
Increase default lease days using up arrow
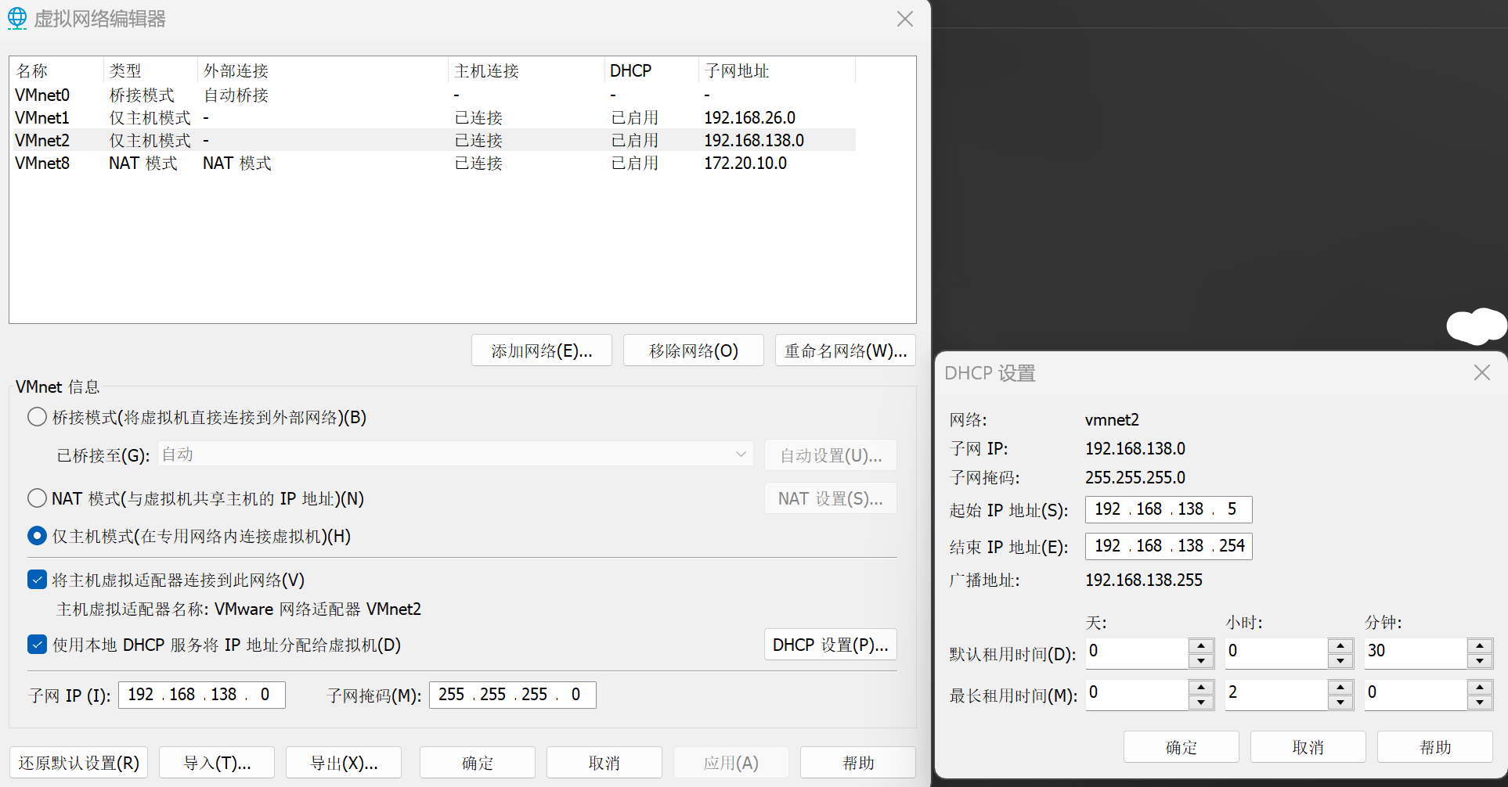click(1200, 646)
